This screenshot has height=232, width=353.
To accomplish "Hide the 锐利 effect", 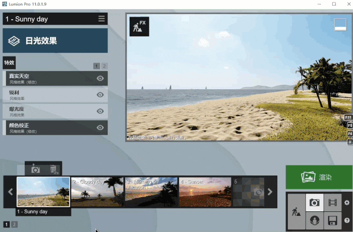I will tap(100, 95).
